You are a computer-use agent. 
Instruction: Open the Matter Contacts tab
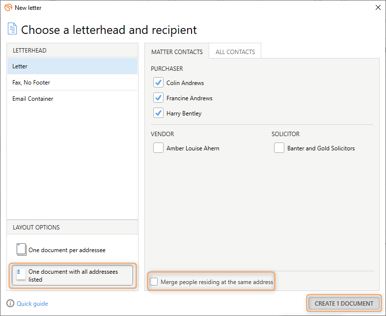click(x=177, y=52)
